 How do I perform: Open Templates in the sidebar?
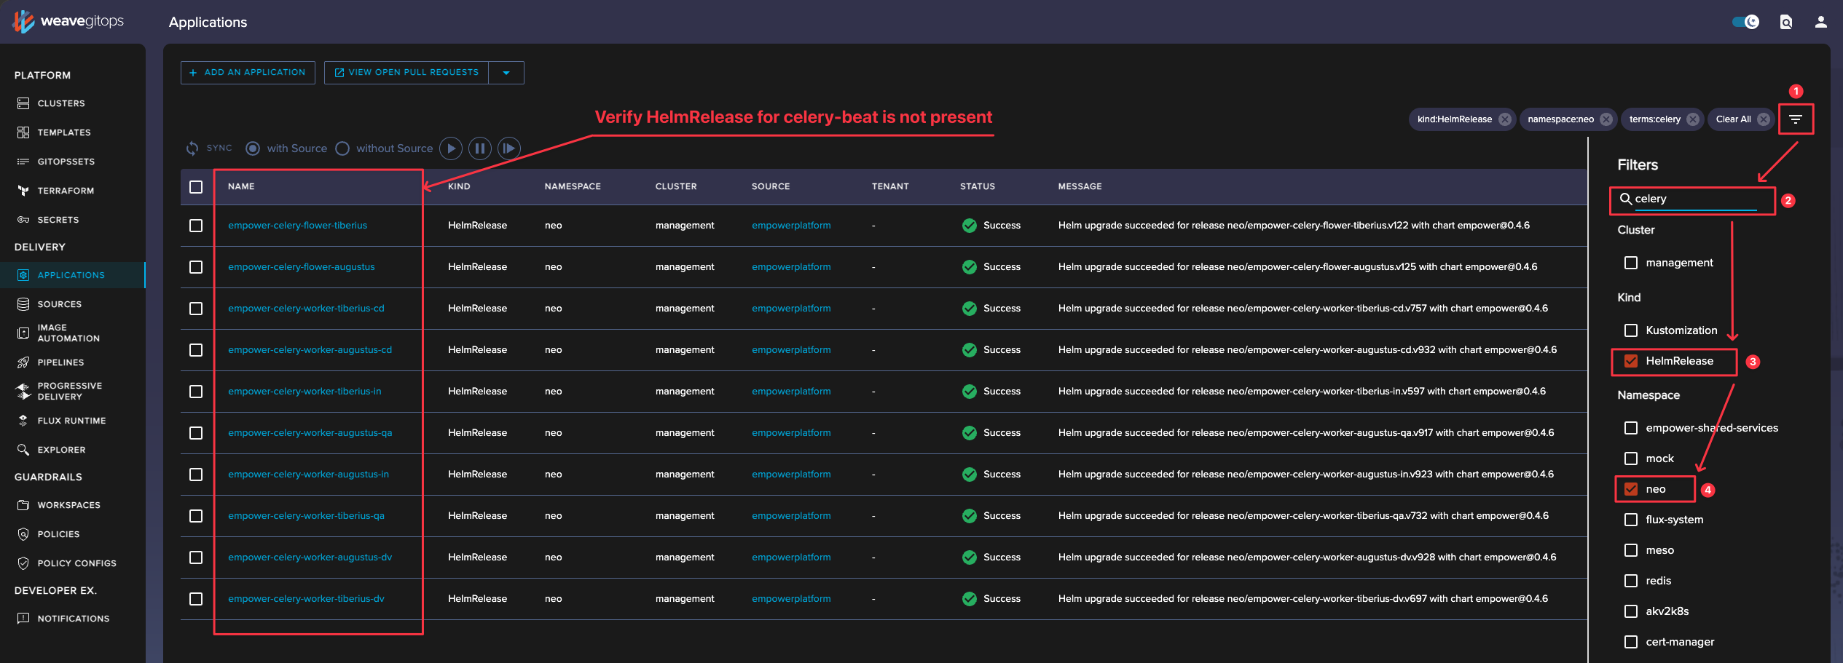click(x=64, y=132)
